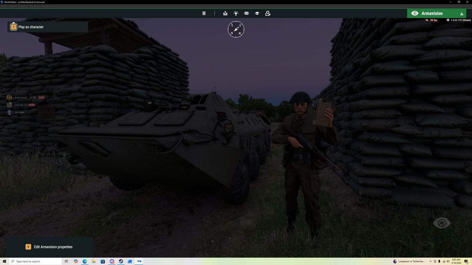Open Steam from the taskbar

point(121,261)
